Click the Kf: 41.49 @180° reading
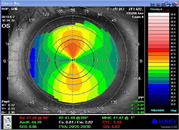Viewport: 179px width, 130px height. click(x=73, y=118)
